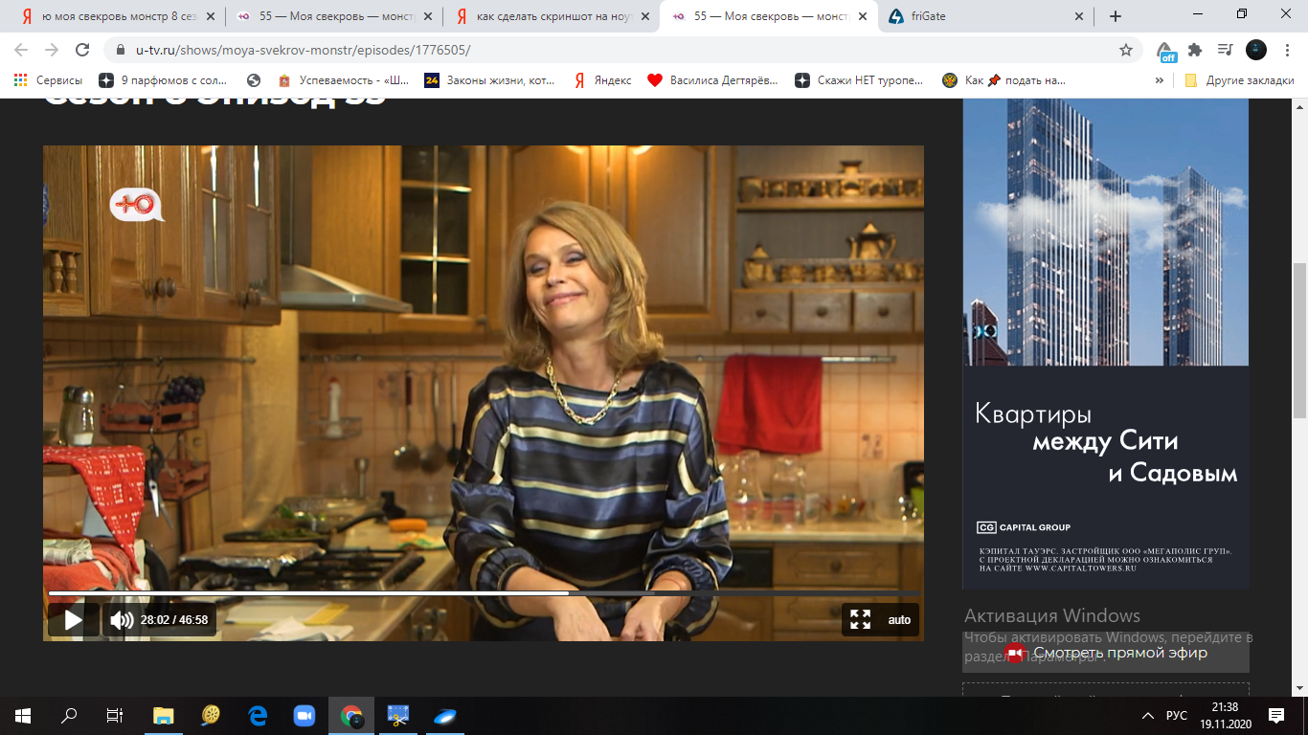Open the globe icon bookmark

click(254, 80)
